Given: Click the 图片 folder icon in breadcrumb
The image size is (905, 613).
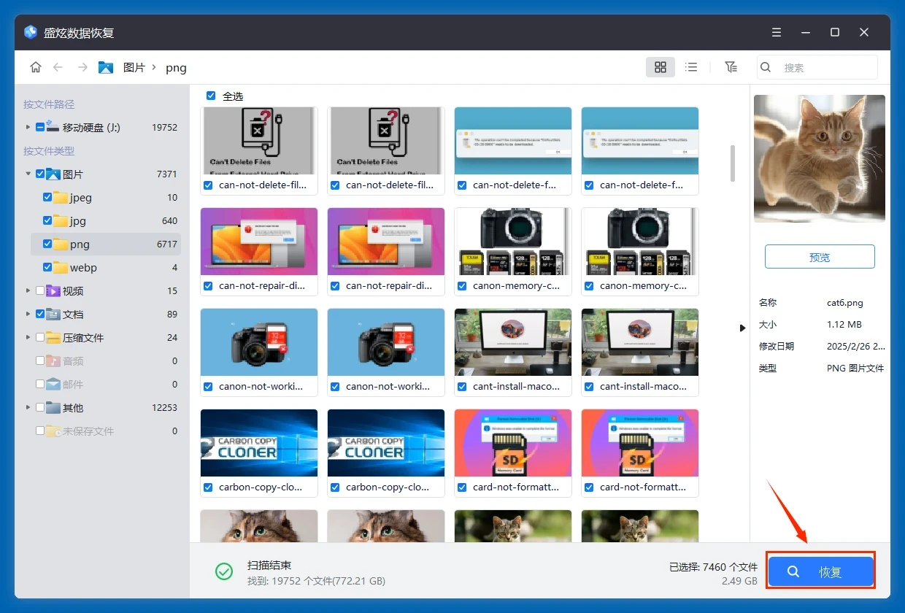Looking at the screenshot, I should pos(106,67).
